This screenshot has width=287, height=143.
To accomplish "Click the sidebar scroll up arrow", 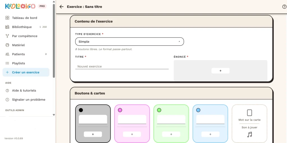I will (x=54, y=2).
